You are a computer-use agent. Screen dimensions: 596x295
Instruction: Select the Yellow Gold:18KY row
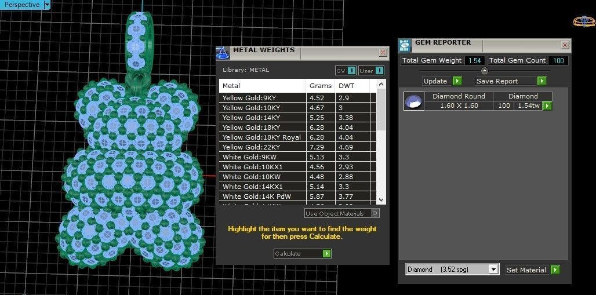click(297, 128)
